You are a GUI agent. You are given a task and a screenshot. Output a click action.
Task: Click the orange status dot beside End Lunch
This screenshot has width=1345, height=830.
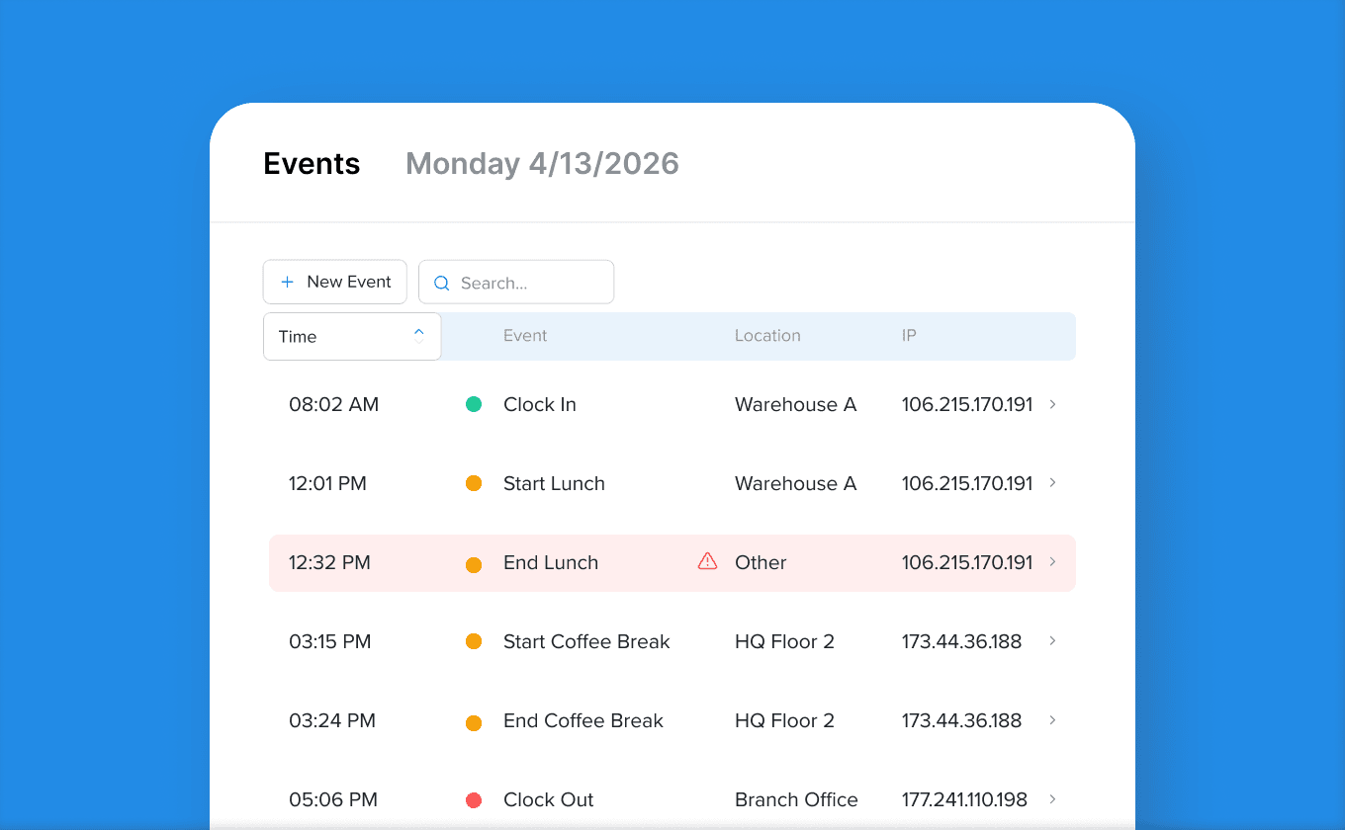tap(474, 562)
